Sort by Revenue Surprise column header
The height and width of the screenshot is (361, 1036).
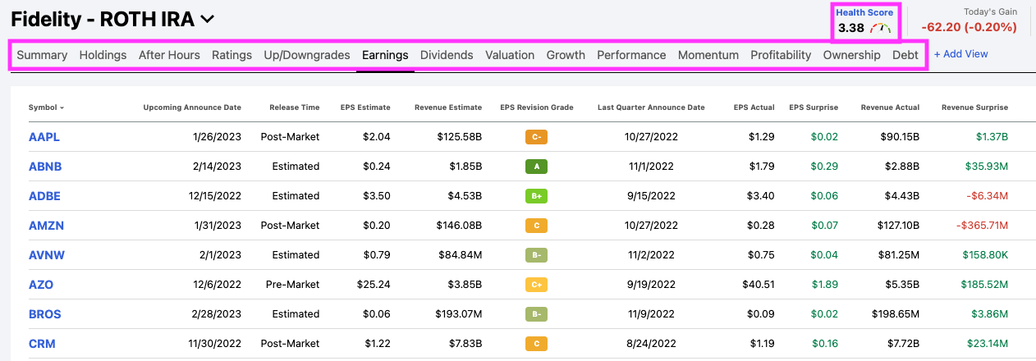(x=974, y=107)
